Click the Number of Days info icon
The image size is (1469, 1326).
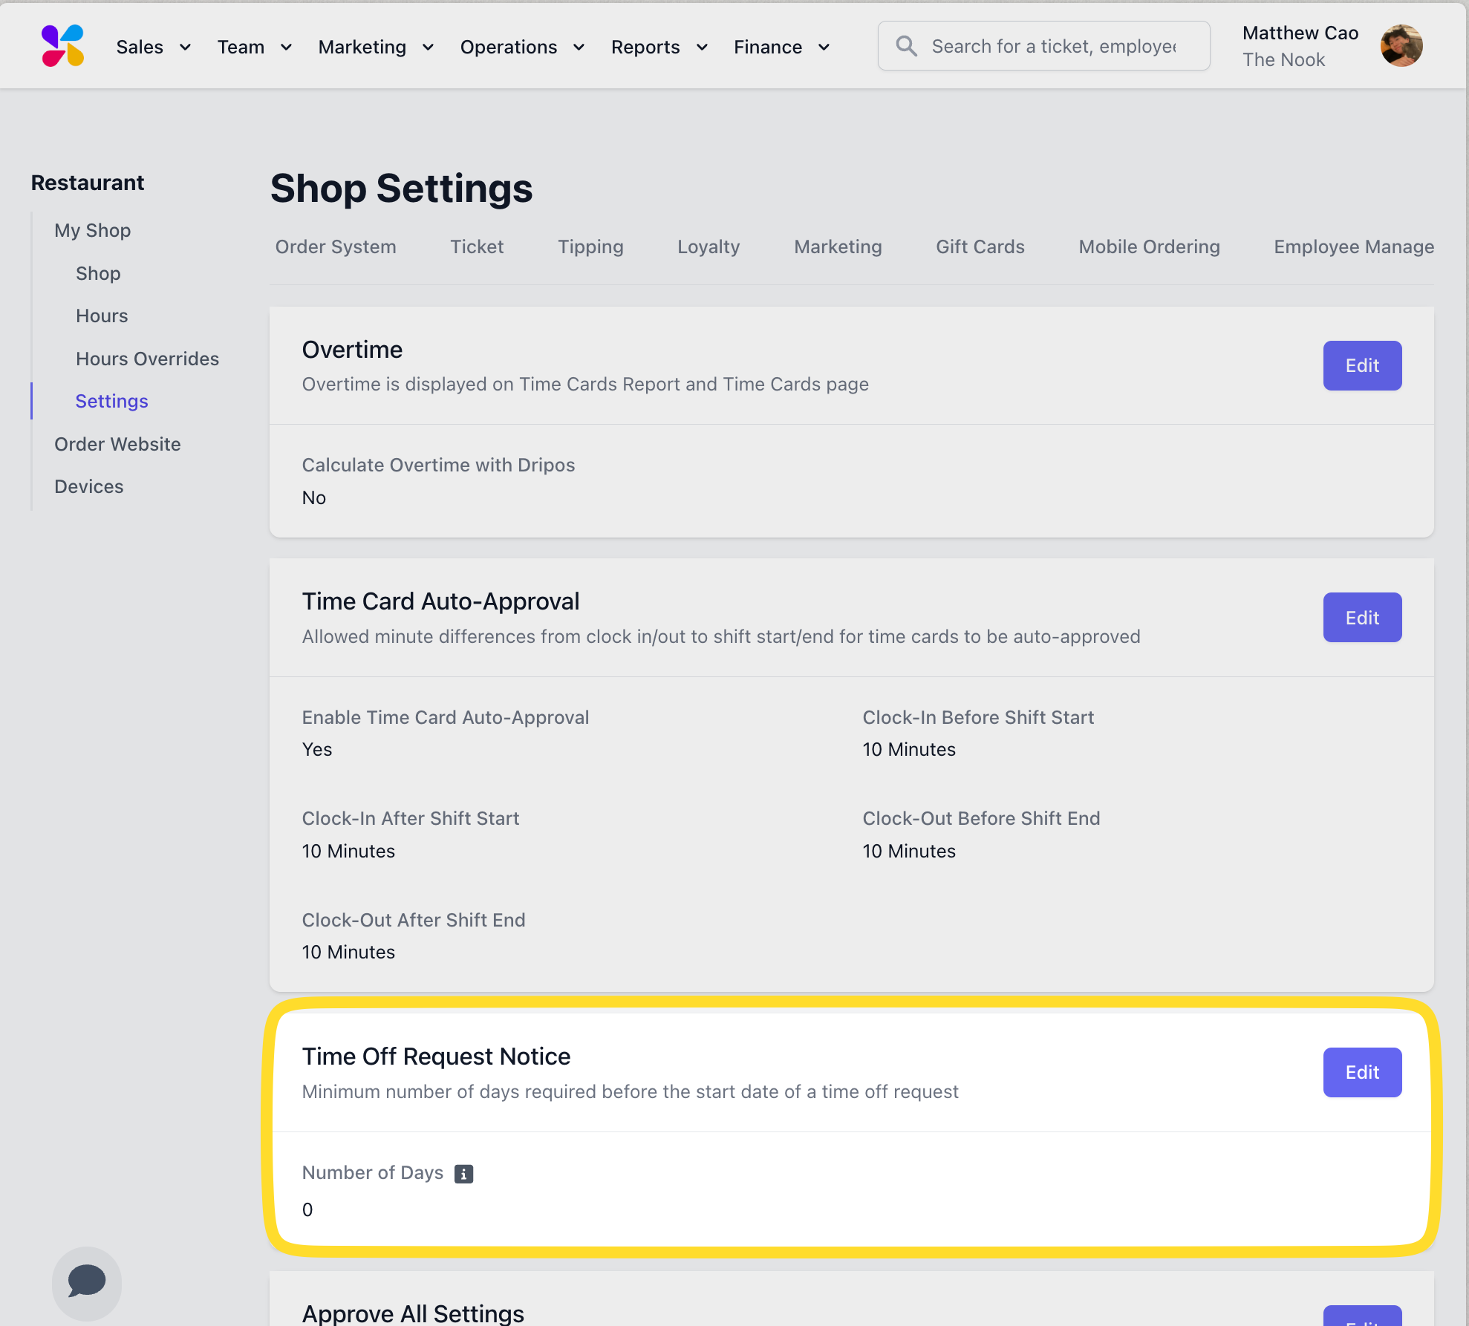pyautogui.click(x=463, y=1173)
